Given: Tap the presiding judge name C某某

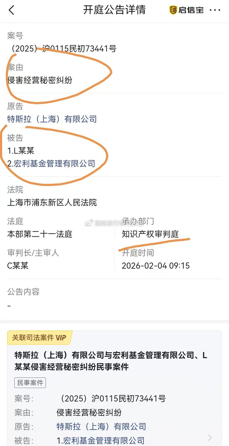Looking at the screenshot, I should pos(18,265).
